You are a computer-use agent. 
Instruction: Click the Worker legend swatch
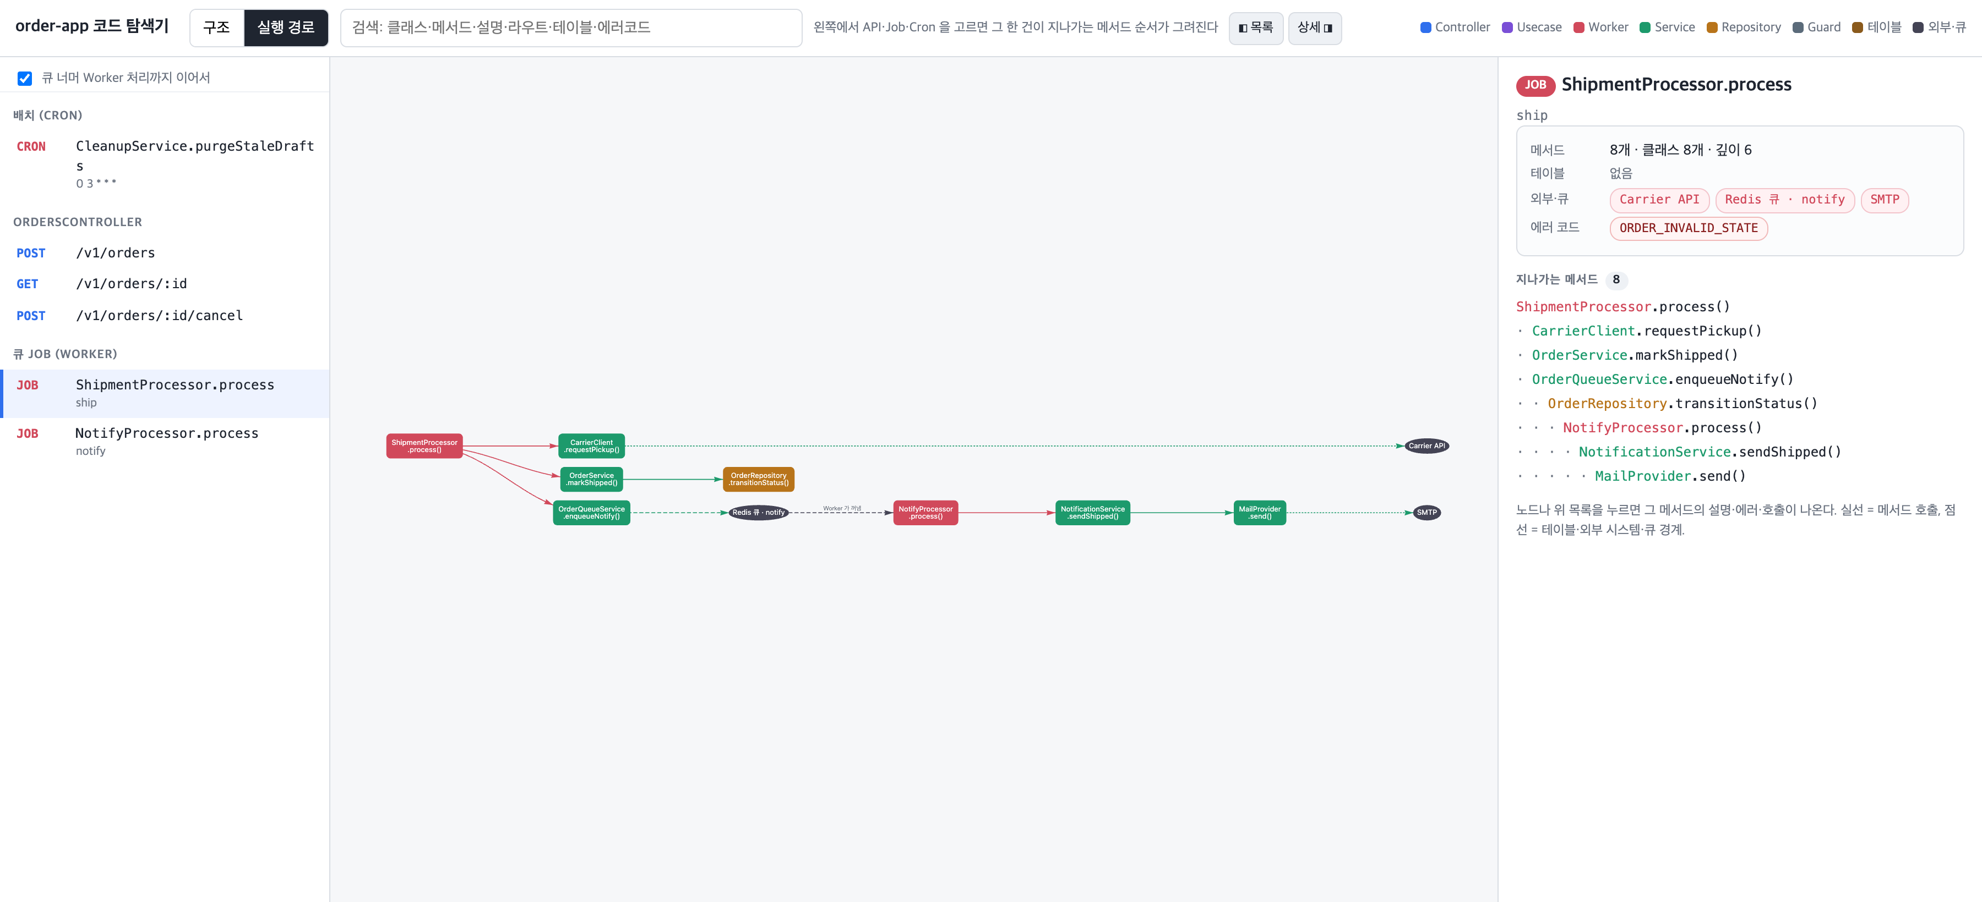click(x=1579, y=28)
